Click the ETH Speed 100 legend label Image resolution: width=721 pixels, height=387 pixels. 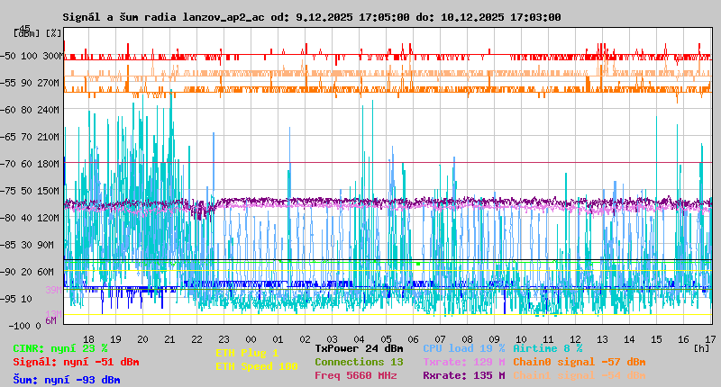(256, 366)
